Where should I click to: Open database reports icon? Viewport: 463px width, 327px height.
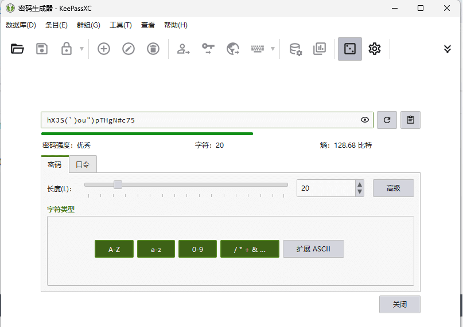click(320, 49)
